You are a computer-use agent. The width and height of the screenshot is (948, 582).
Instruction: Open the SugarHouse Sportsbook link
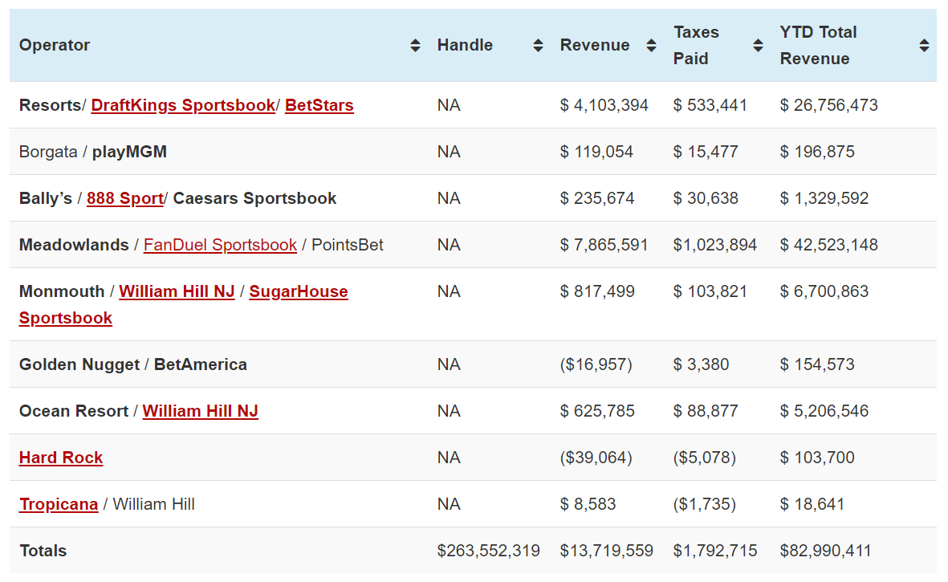coord(298,291)
